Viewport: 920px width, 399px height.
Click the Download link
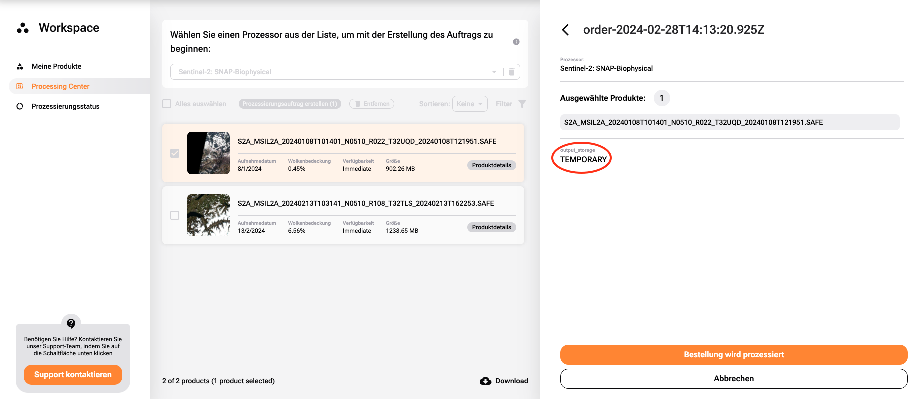[x=512, y=381]
